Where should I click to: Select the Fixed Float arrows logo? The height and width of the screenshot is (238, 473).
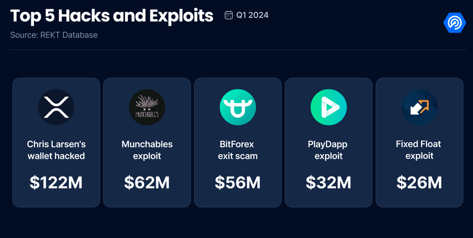pyautogui.click(x=419, y=107)
